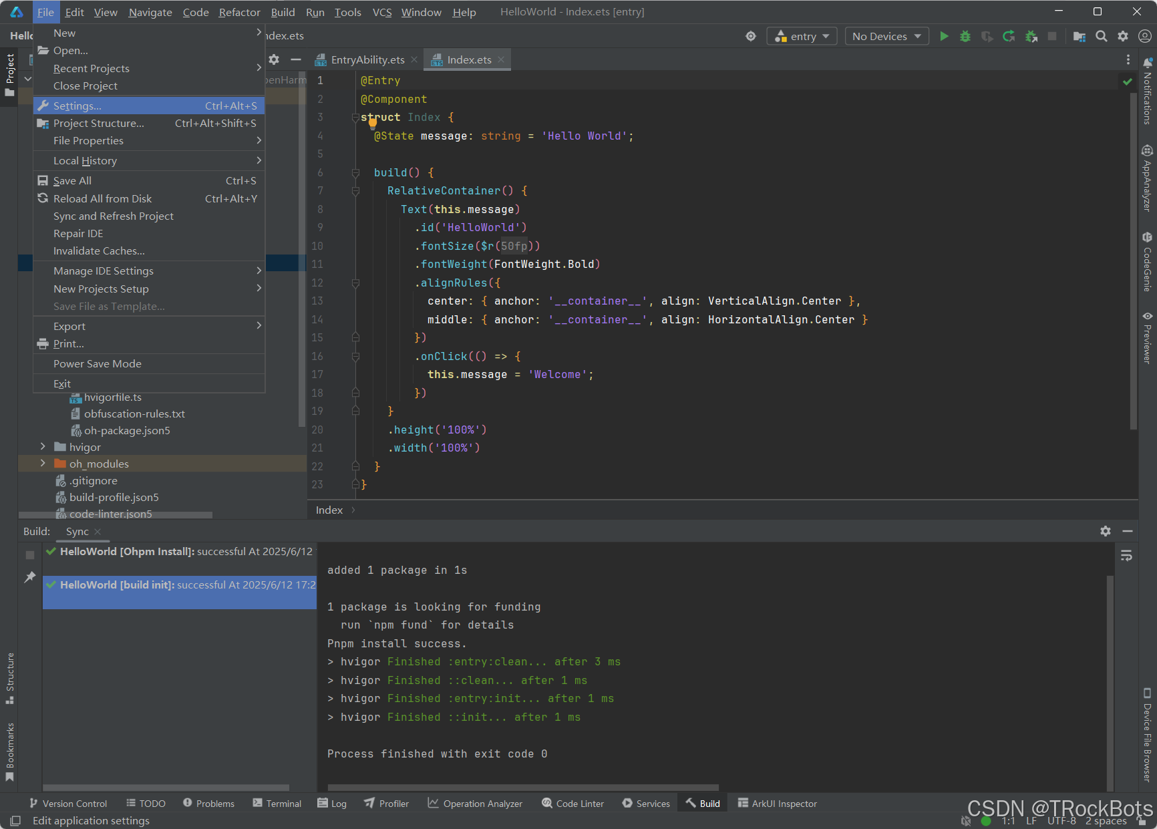Open the Refactor menu
Viewport: 1157px width, 829px height.
[239, 12]
